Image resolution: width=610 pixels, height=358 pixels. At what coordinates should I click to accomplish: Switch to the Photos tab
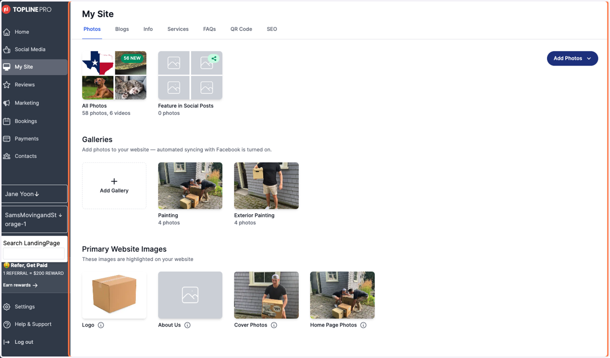coord(92,29)
